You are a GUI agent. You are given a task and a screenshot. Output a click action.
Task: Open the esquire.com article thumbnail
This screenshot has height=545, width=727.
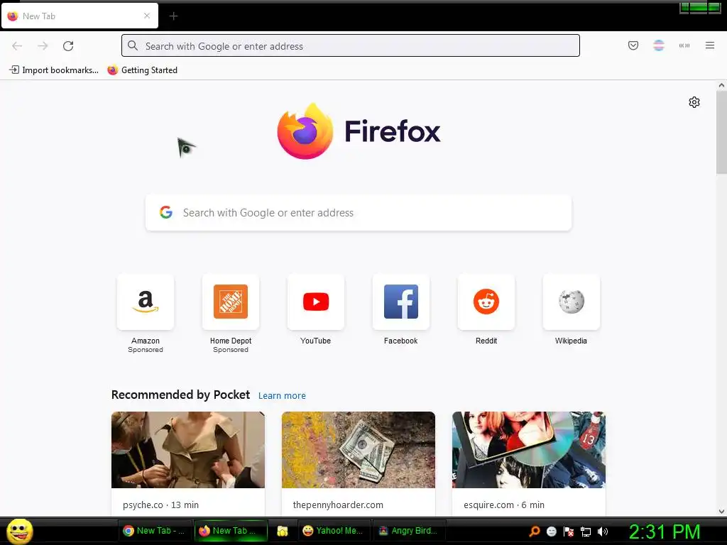pyautogui.click(x=528, y=449)
